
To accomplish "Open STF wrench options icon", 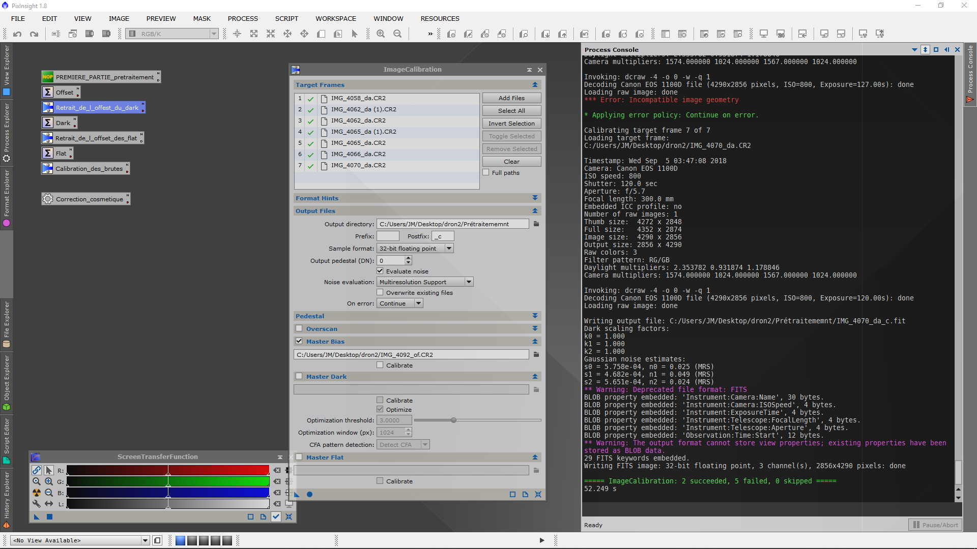I will pyautogui.click(x=37, y=504).
